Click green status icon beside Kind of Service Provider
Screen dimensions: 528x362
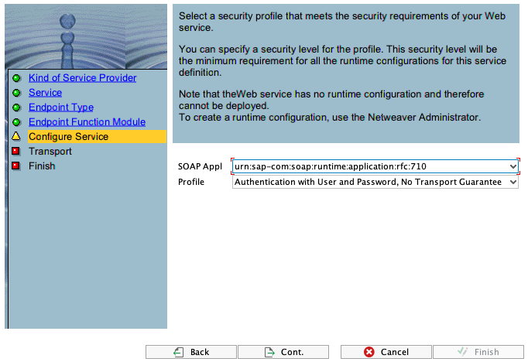[x=15, y=78]
